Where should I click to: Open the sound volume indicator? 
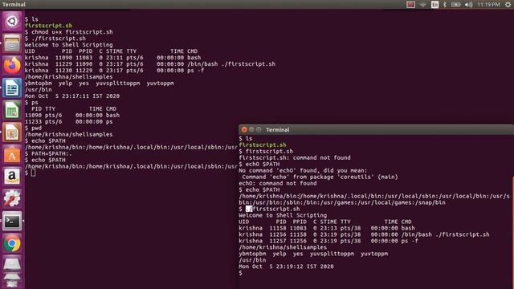pos(469,5)
